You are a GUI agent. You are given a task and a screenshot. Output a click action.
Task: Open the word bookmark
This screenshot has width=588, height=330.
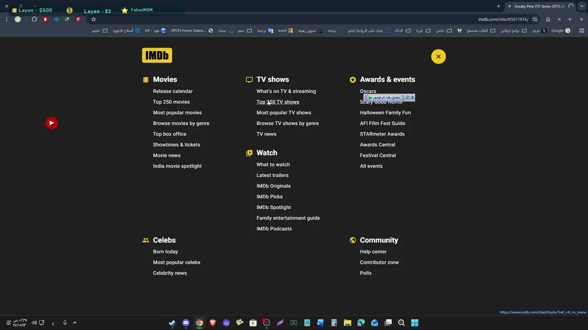(285, 31)
